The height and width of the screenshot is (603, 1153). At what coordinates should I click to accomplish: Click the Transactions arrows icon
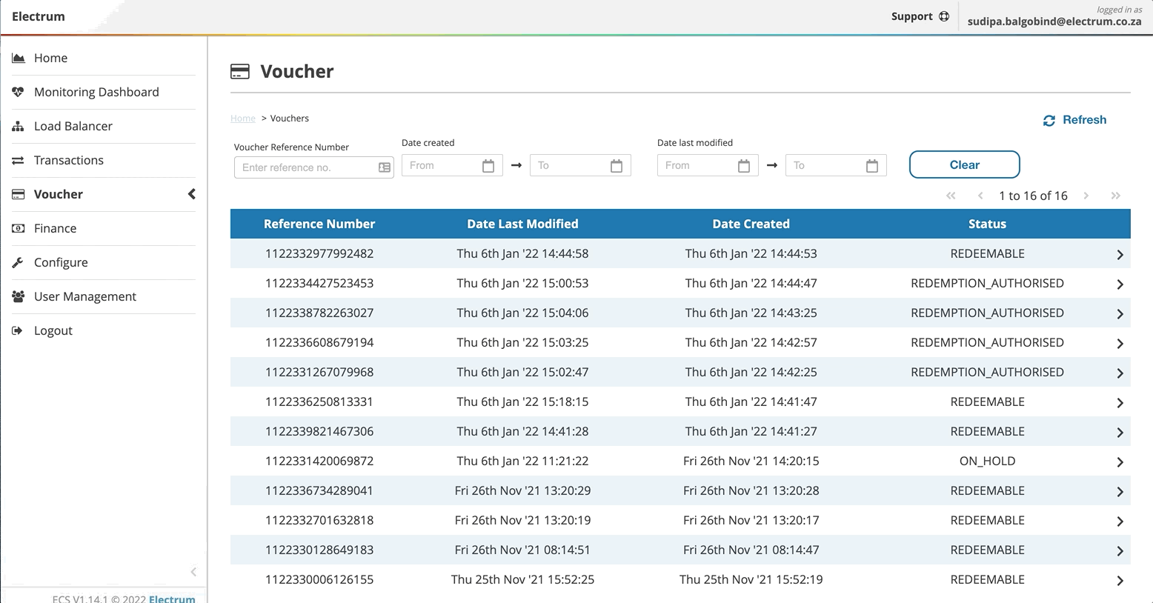pos(19,160)
